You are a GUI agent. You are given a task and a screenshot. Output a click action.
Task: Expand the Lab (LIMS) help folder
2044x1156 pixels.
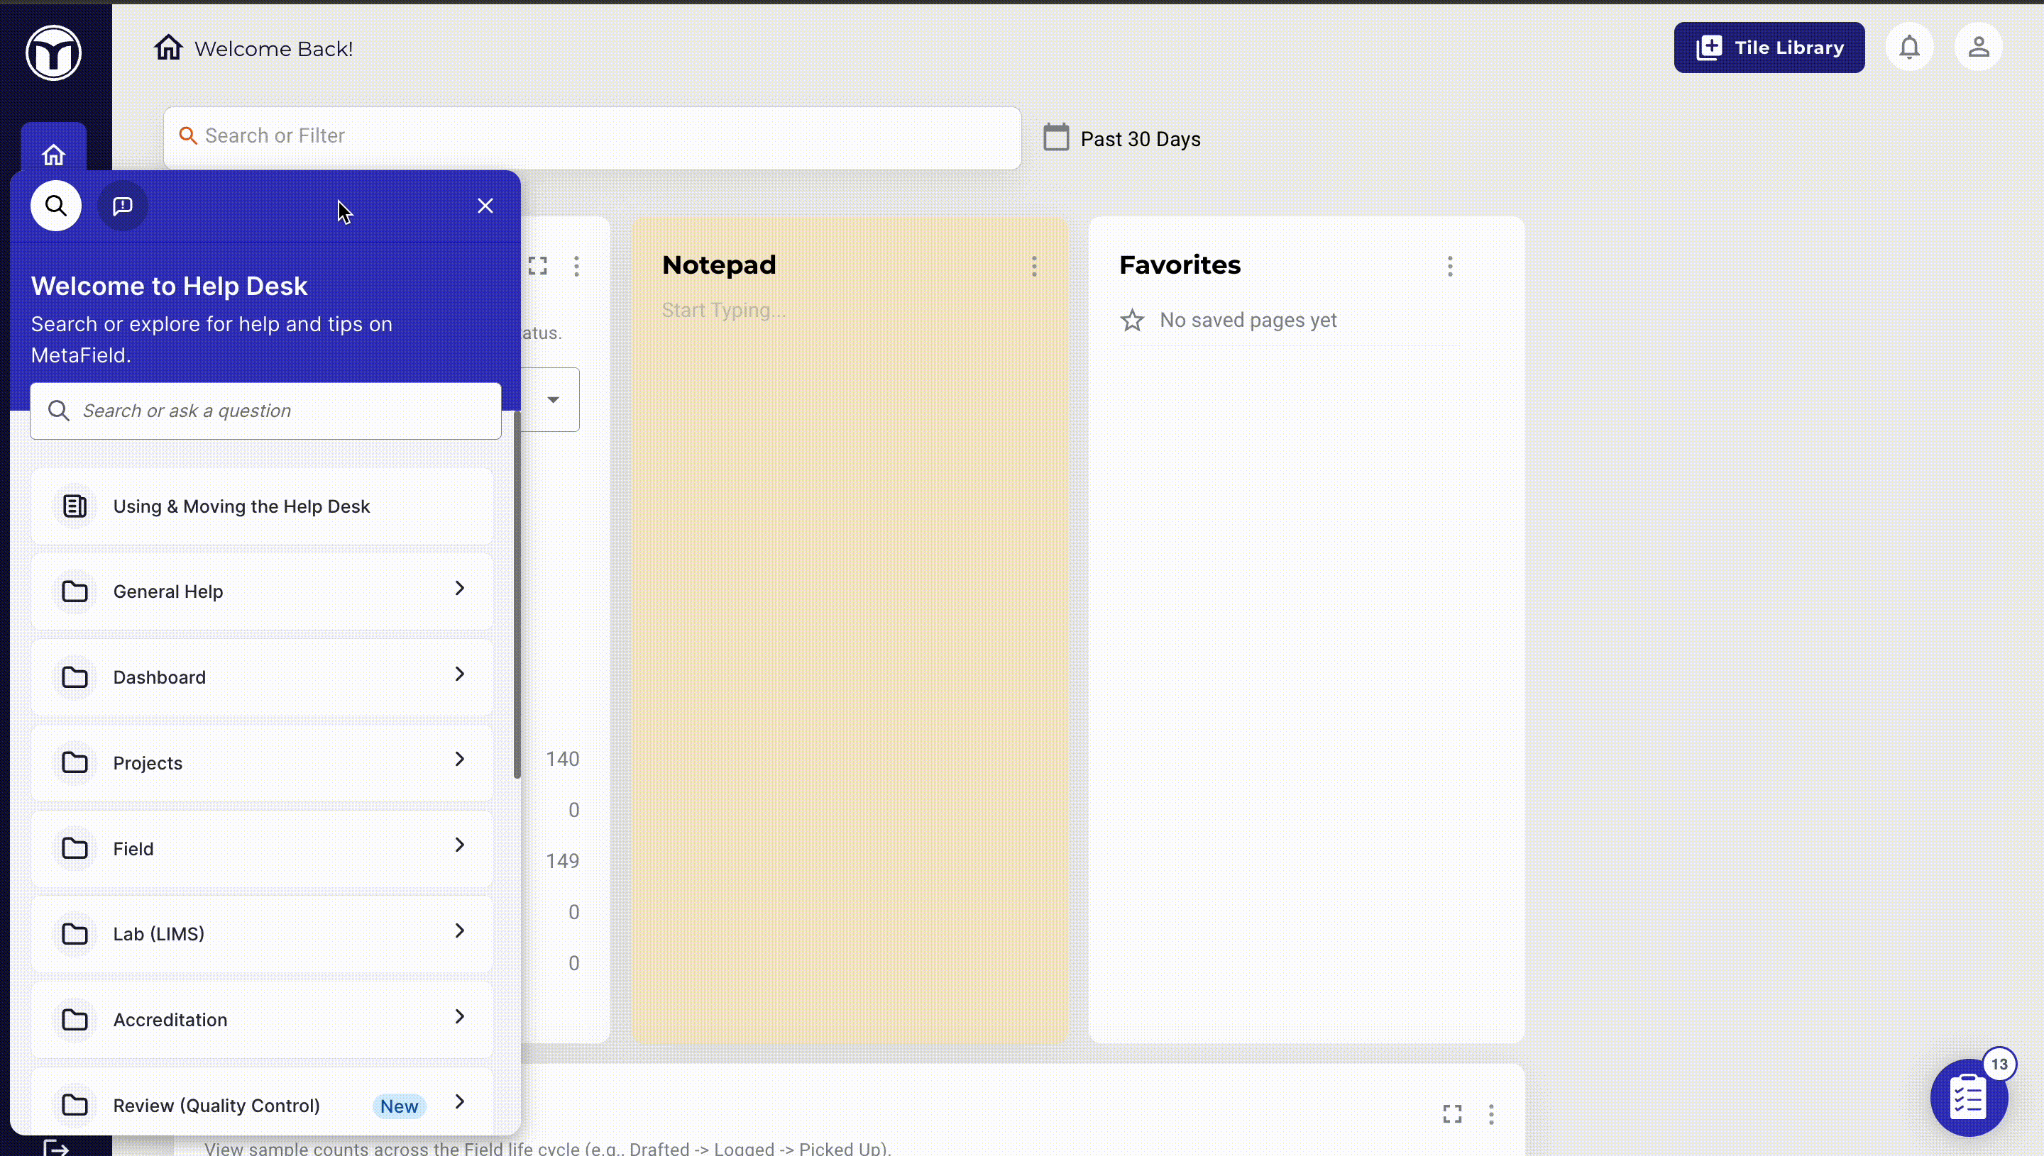[x=262, y=934]
